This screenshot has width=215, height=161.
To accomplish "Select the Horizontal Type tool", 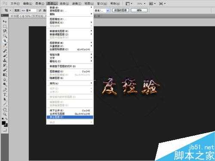I will 5,94.
